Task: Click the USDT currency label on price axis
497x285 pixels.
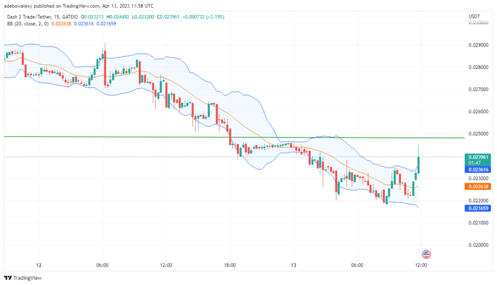Action: click(x=474, y=16)
